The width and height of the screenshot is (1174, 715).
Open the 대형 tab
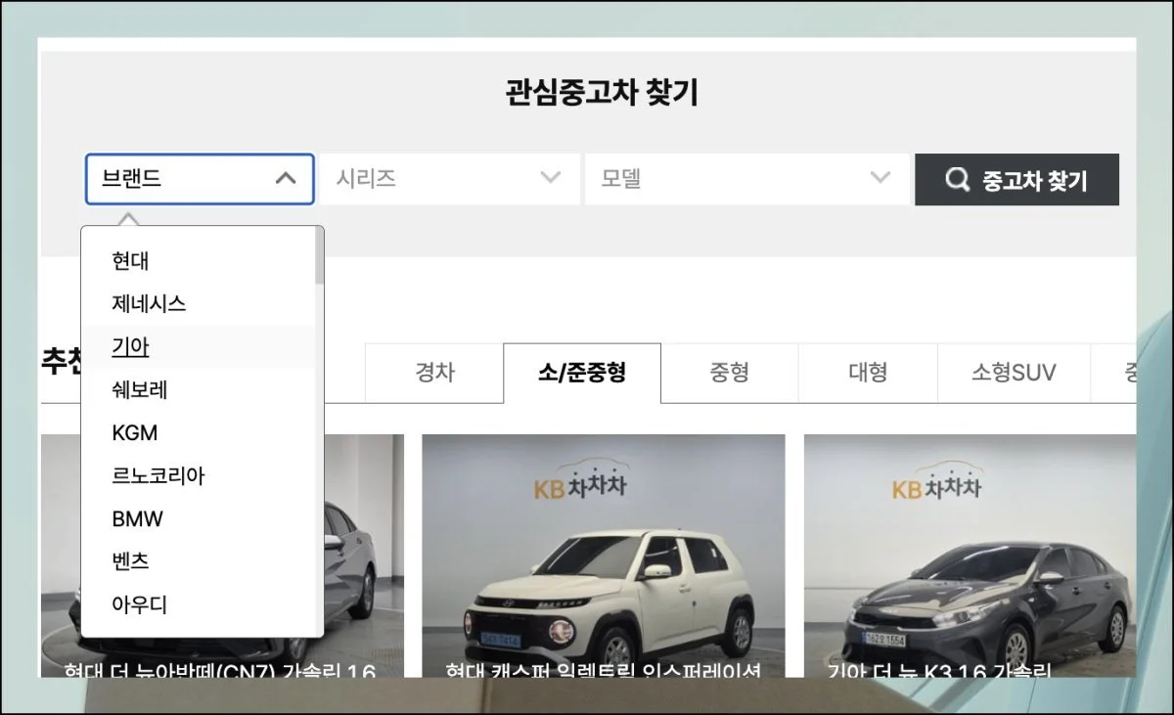tap(868, 373)
